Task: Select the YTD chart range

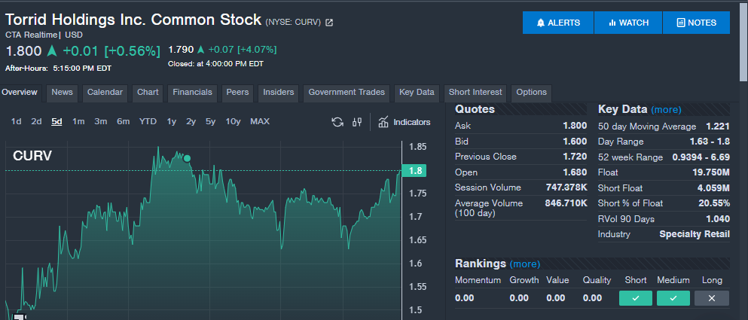Action: (148, 121)
